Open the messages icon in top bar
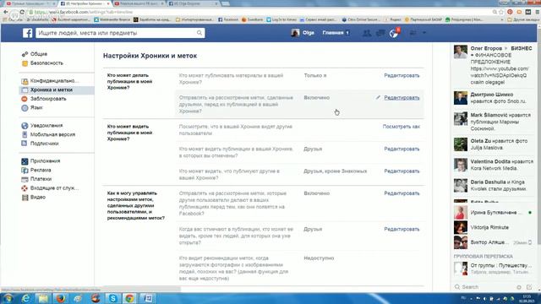This screenshot has width=541, height=304. (380, 33)
